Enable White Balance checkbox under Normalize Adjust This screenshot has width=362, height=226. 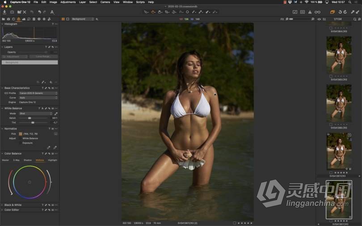point(20,138)
